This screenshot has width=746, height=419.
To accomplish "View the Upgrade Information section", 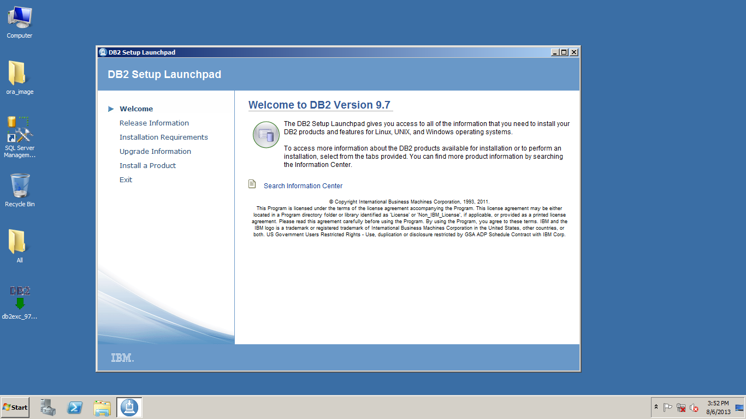I will tap(155, 152).
